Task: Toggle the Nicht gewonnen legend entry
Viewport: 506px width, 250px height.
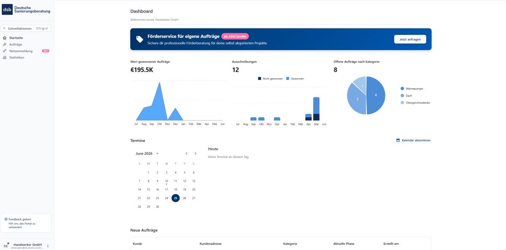Action: pos(270,79)
